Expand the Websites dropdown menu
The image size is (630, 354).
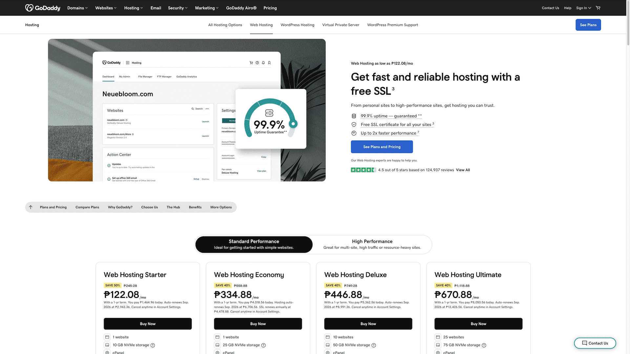click(x=106, y=8)
